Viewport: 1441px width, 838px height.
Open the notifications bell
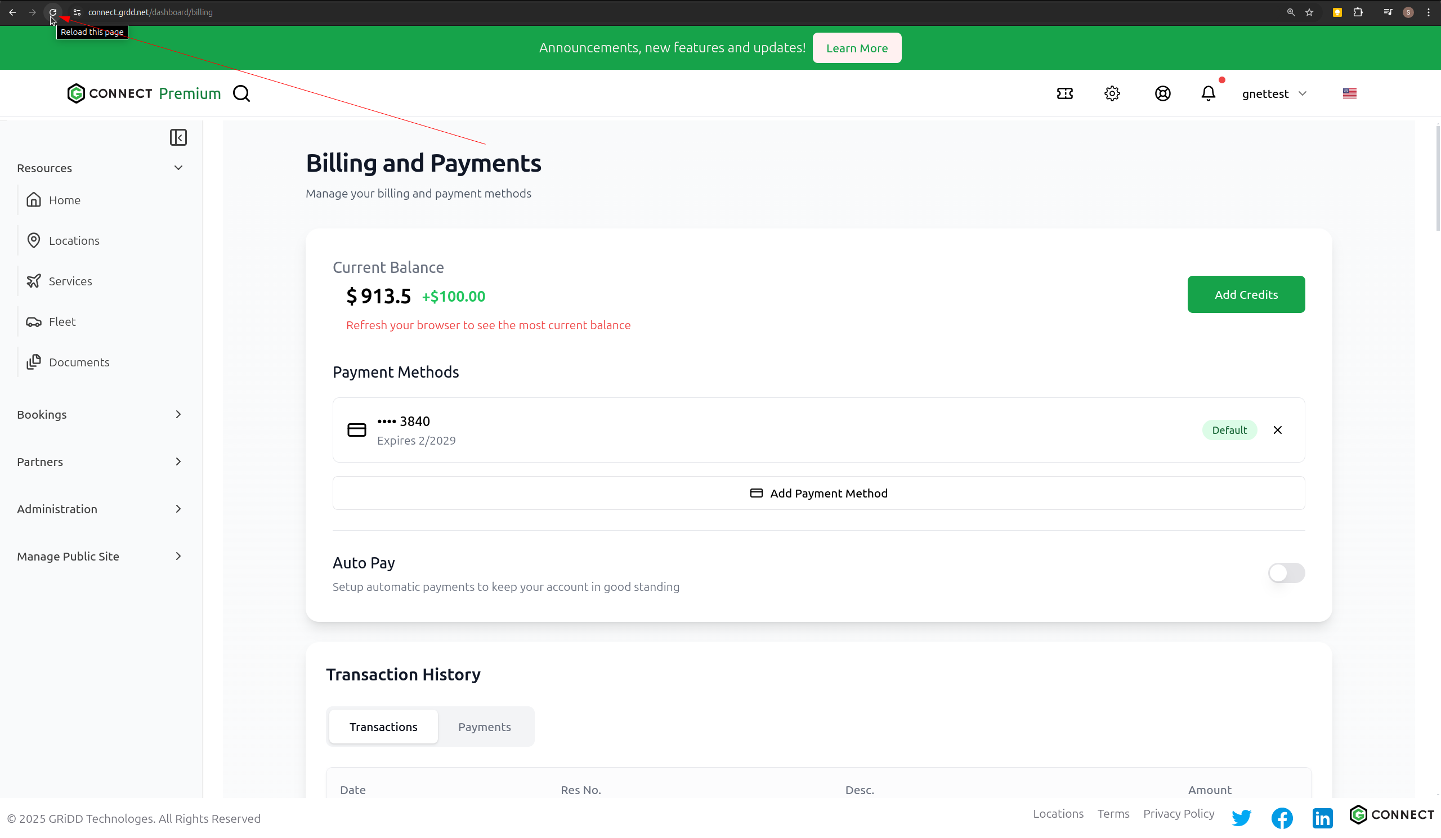[1208, 94]
